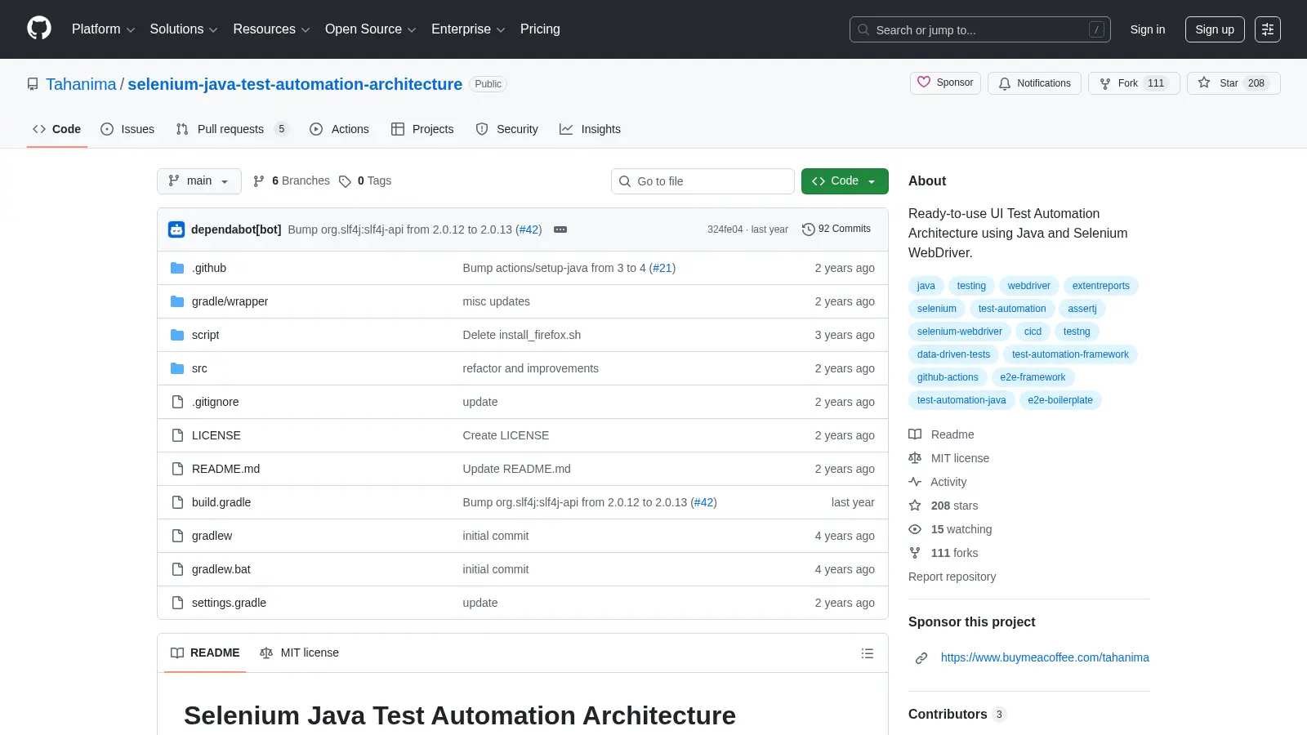The height and width of the screenshot is (735, 1307).
Task: Expand the Platform menu
Action: 103,29
